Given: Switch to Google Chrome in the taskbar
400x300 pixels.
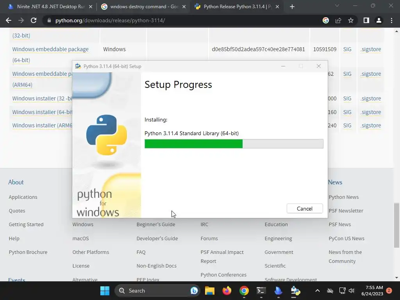Looking at the screenshot, I should 244,291.
